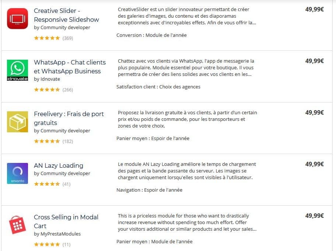
Task: Click Cross Selling star rating (11)
Action: coord(52,244)
